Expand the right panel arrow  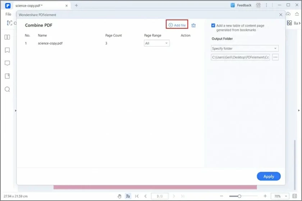pyautogui.click(x=299, y=111)
